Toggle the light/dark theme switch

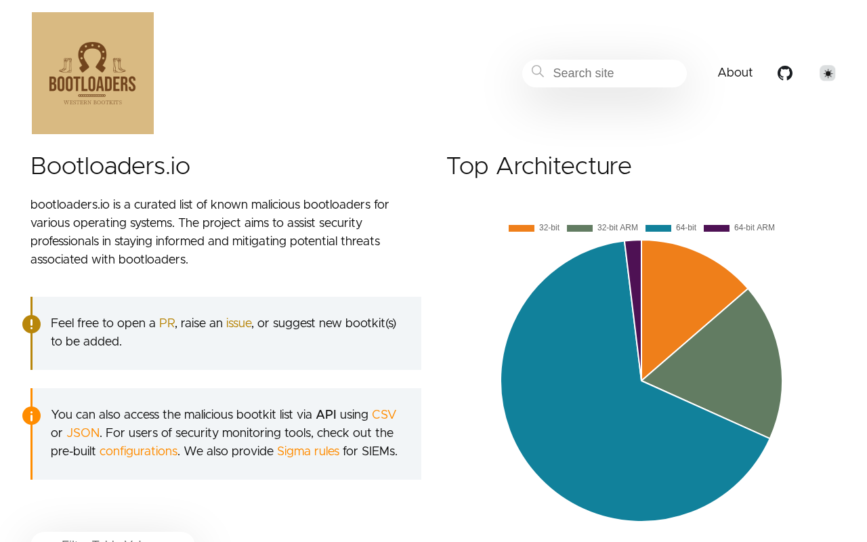point(828,73)
